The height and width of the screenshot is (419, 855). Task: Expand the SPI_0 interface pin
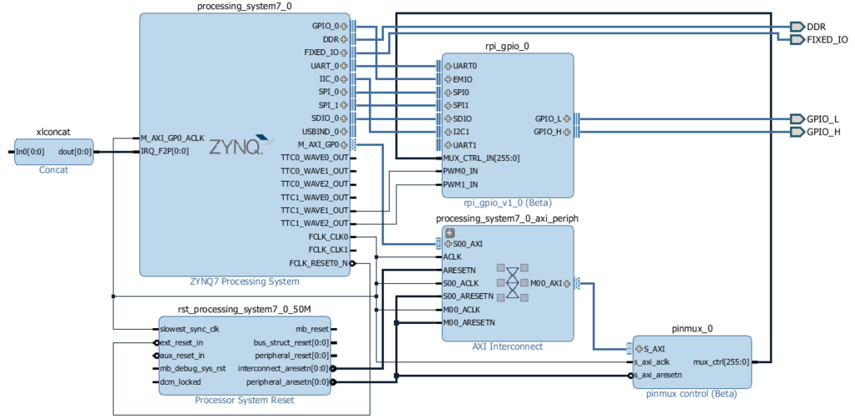(x=343, y=92)
